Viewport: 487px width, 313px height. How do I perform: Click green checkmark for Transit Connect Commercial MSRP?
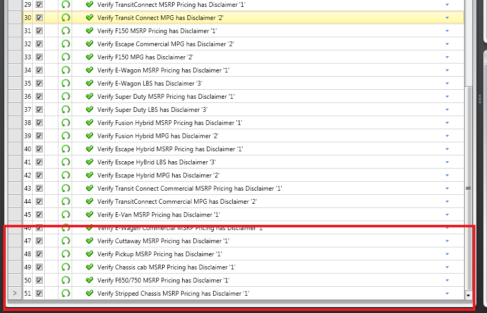click(x=90, y=188)
